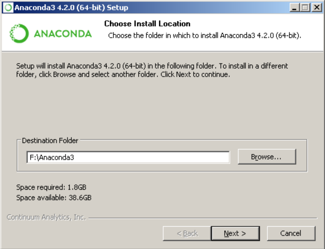The image size is (325, 249).
Task: Click the 'Space available: 38.6GB' text
Action: tap(54, 198)
